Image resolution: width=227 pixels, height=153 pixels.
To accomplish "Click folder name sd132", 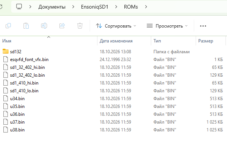I will point(16,51).
